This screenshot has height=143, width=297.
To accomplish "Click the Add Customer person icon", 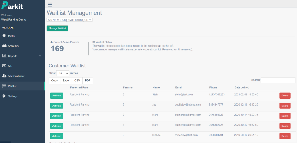I will click(4, 76).
